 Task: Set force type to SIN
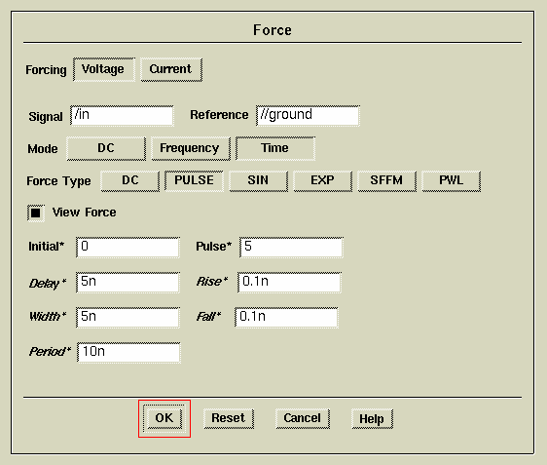pos(258,181)
